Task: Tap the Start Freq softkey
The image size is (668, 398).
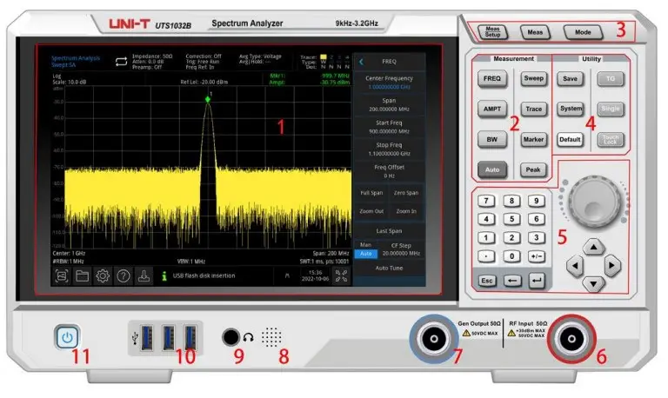Action: [389, 127]
